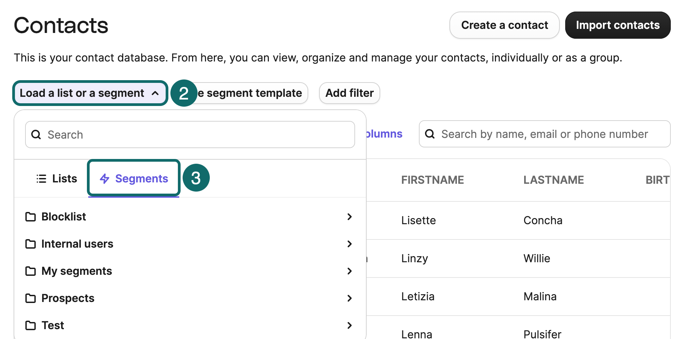The height and width of the screenshot is (339, 683).
Task: Click the folder icon next to Internal users
Action: pyautogui.click(x=31, y=244)
